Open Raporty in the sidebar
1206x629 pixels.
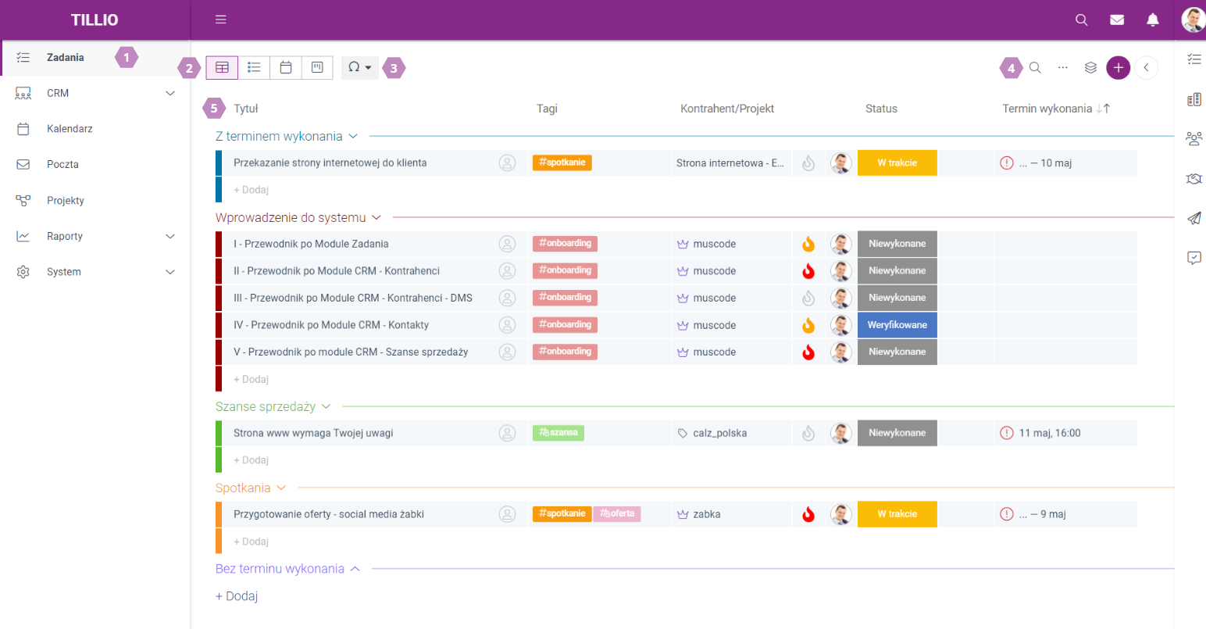pyautogui.click(x=95, y=236)
